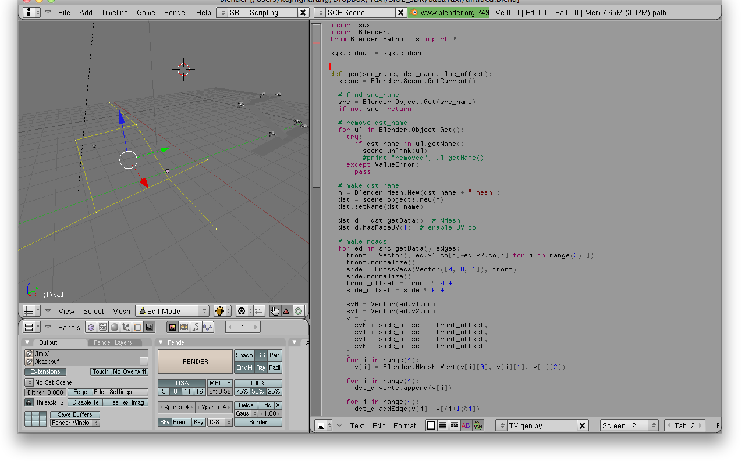Open the SCE:Scene selector
The image size is (745, 465).
[320, 12]
